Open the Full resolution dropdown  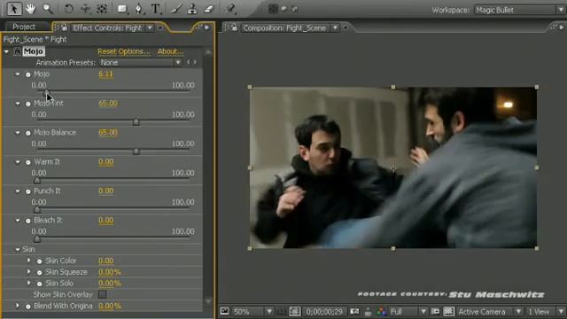click(408, 311)
